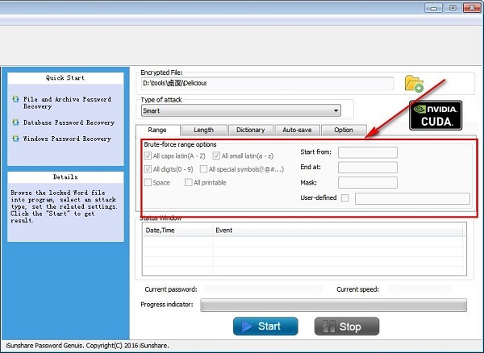Enable the User-defined checkbox
This screenshot has height=353, width=484.
coord(345,197)
